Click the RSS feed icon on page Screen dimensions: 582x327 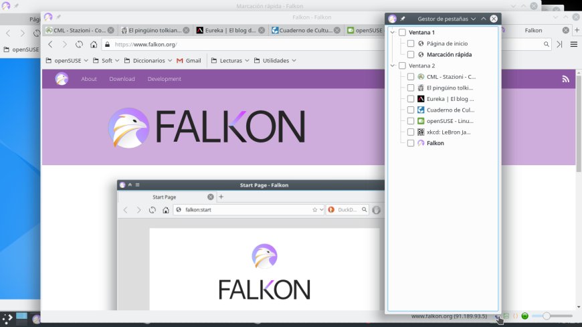(565, 79)
